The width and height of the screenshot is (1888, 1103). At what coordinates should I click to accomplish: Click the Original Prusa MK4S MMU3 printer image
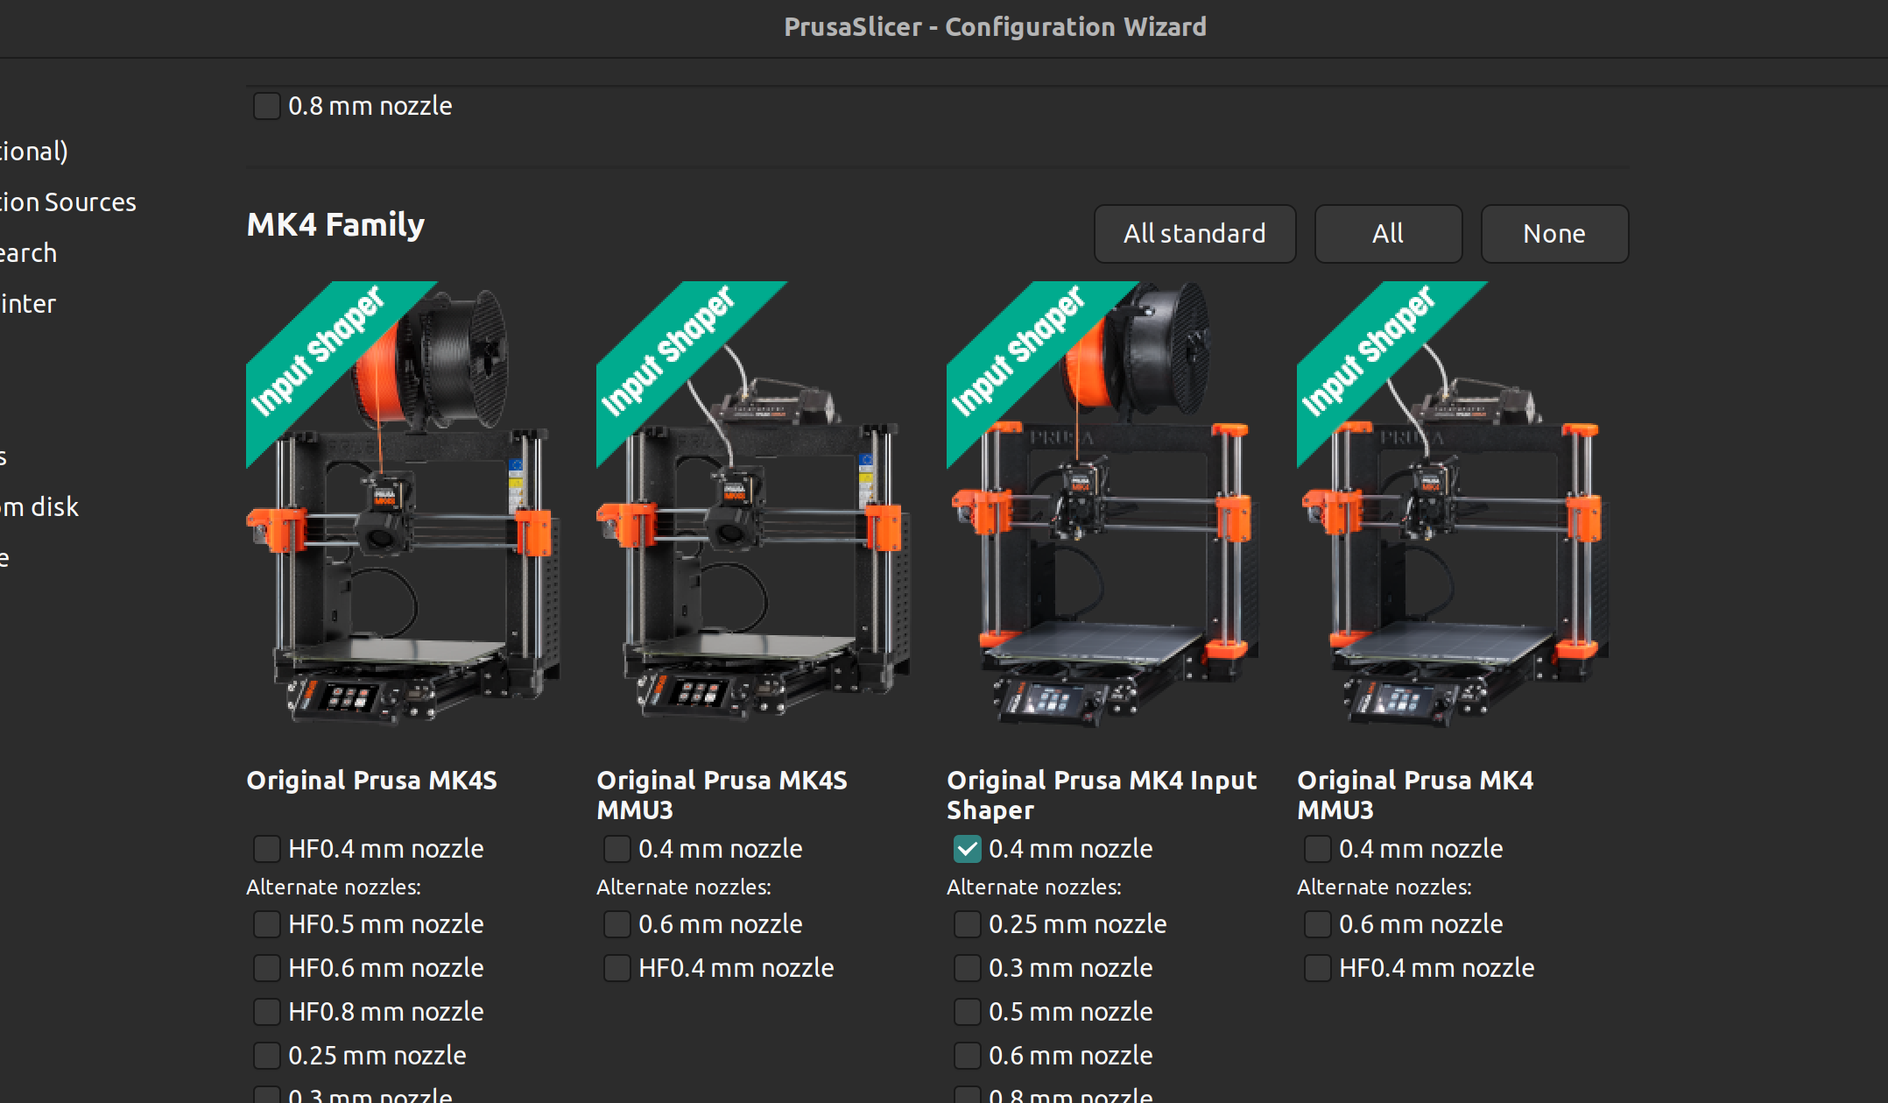[x=754, y=504]
